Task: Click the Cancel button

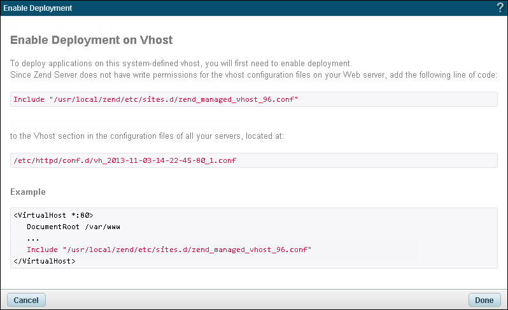Action: tap(26, 300)
